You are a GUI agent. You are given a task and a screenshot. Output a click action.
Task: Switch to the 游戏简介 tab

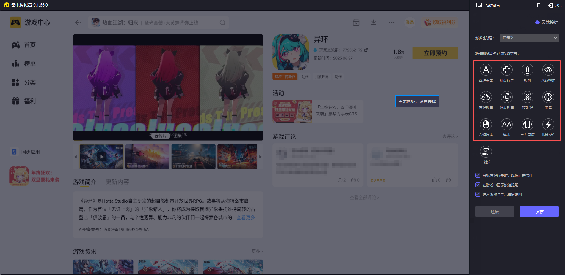coord(85,182)
